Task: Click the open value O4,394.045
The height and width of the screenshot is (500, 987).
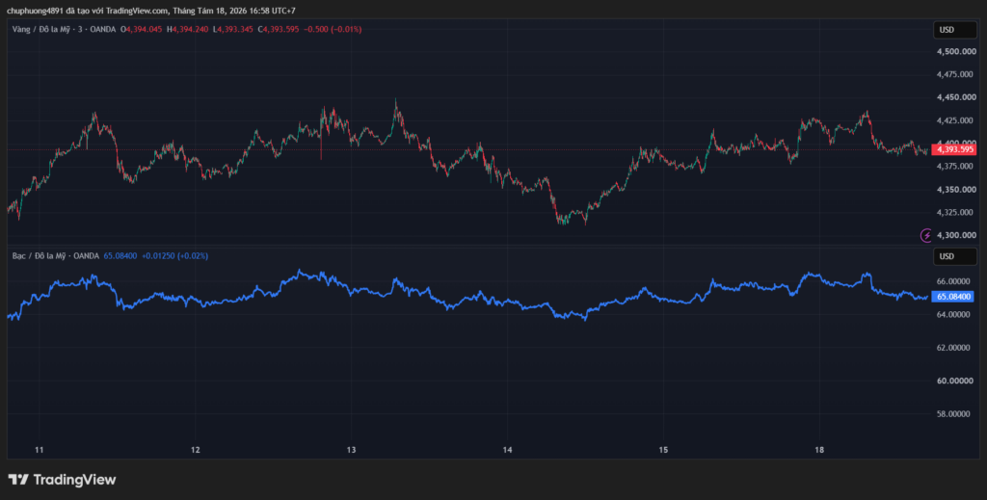Action: (x=142, y=29)
